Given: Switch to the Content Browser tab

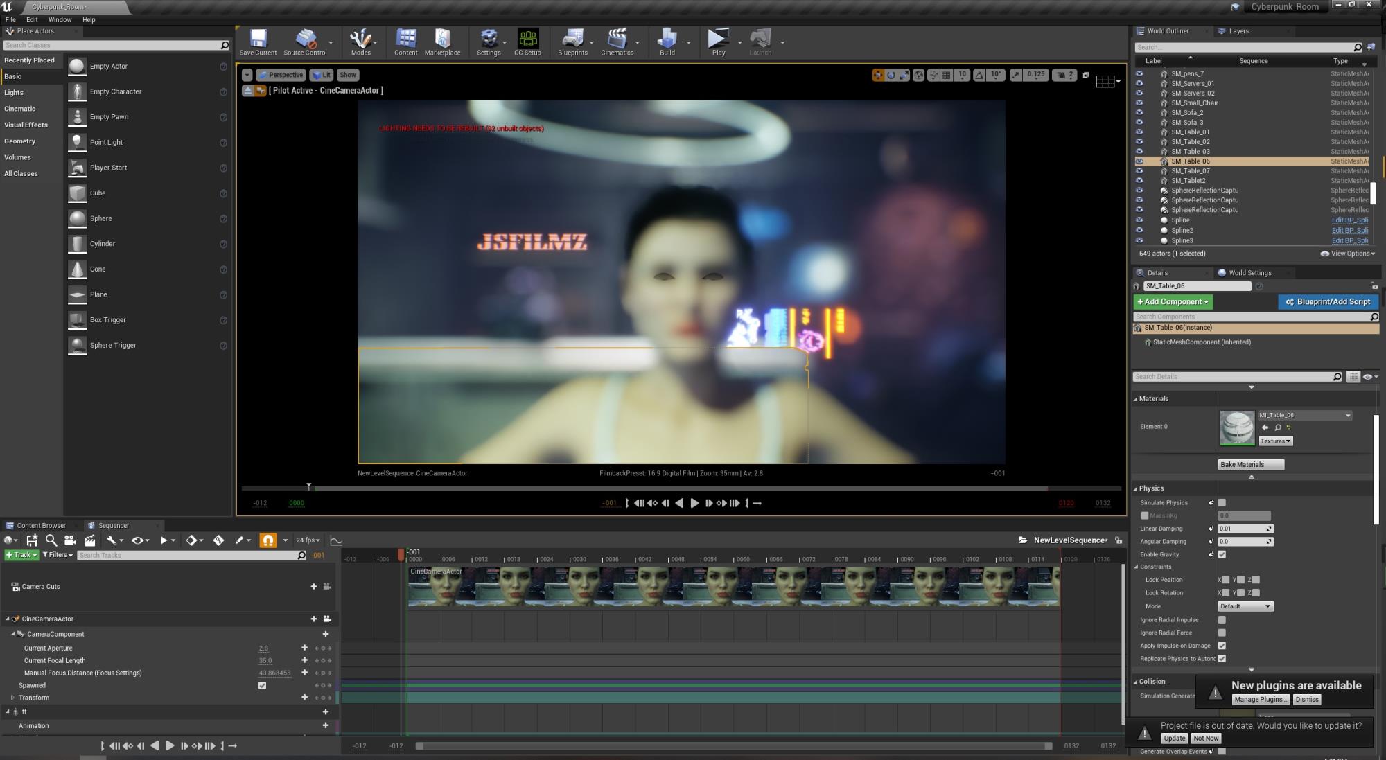Looking at the screenshot, I should pos(41,525).
